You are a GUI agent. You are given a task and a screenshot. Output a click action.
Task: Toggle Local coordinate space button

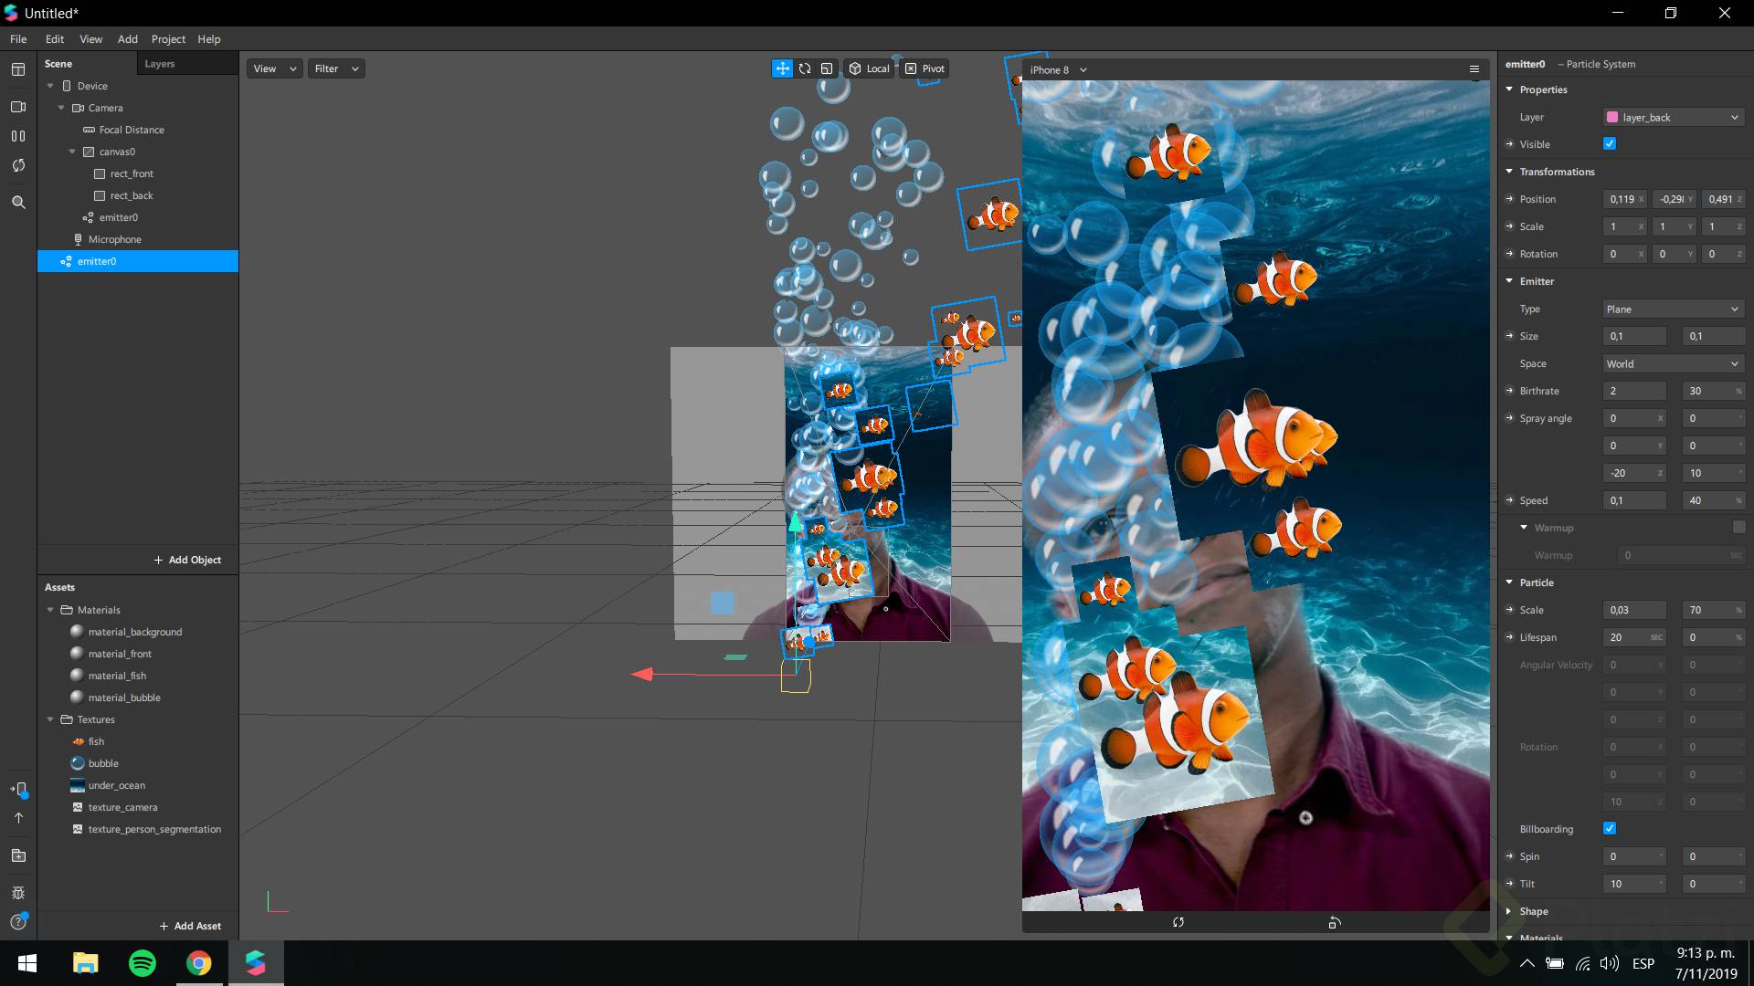869,68
